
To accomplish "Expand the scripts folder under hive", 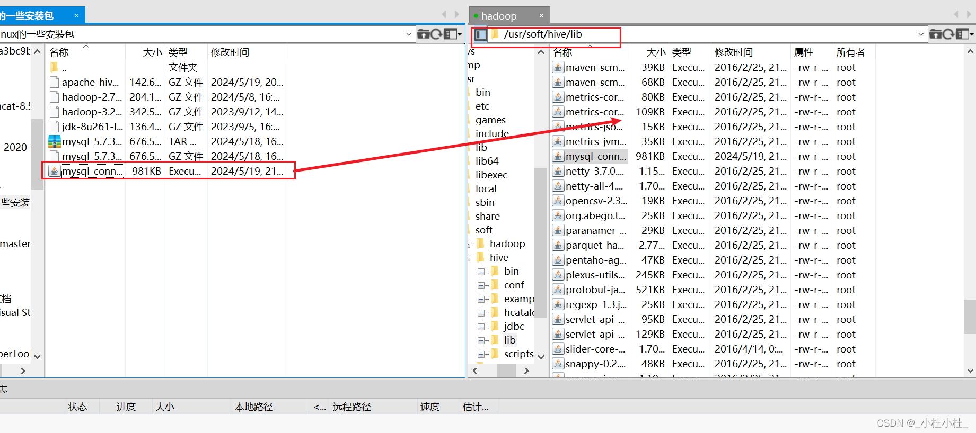I will (481, 354).
